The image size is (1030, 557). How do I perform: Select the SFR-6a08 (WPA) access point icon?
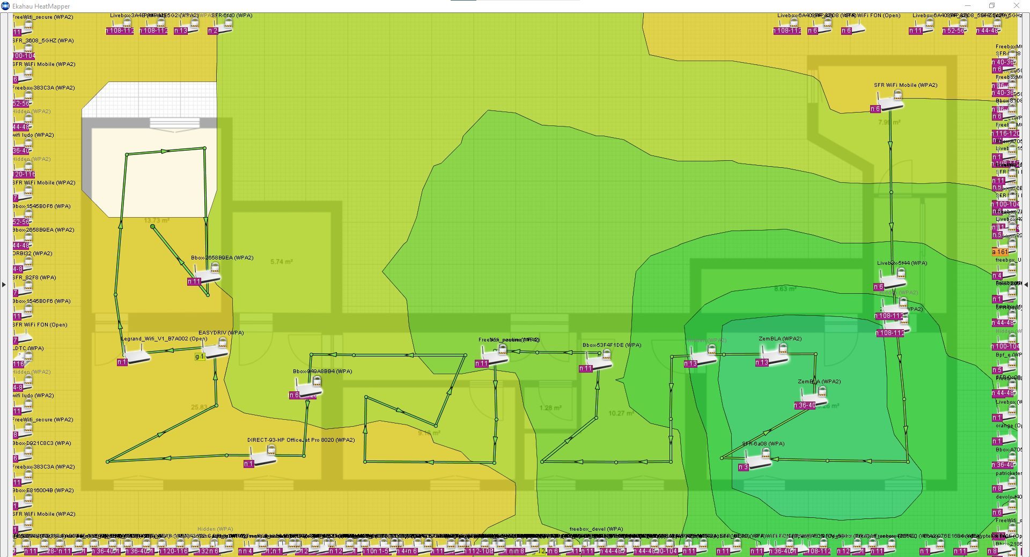759,459
